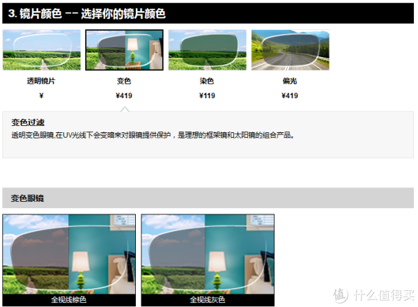Click the 透明镜片 text label
This screenshot has width=418, height=307.
coord(40,81)
